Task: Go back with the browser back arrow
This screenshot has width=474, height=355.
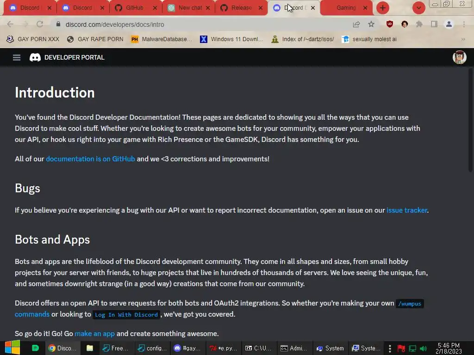Action: coord(10,24)
